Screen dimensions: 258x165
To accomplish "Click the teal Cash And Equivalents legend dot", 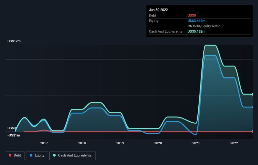I will click(54, 155).
